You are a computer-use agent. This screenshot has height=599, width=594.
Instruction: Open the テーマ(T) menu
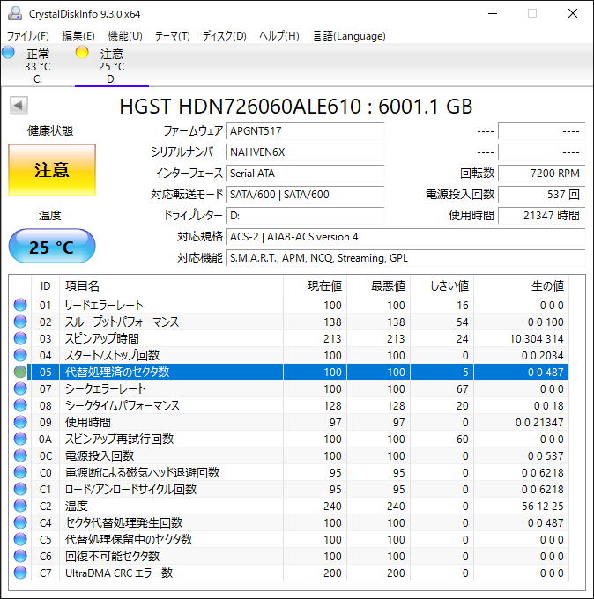(173, 36)
